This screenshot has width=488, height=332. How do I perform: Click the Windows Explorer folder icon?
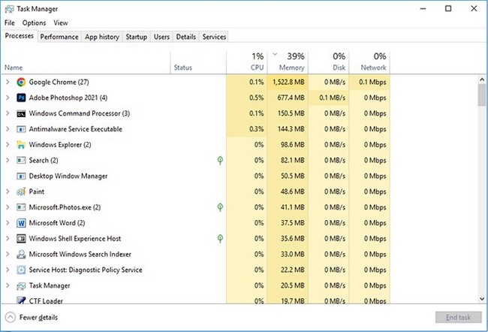point(21,145)
